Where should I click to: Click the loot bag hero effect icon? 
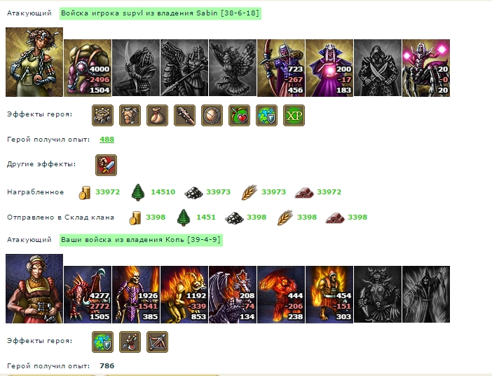coord(157,116)
